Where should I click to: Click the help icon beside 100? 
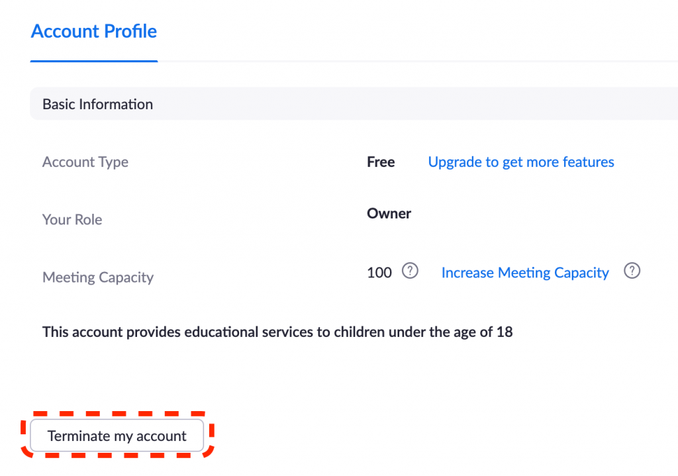click(410, 271)
